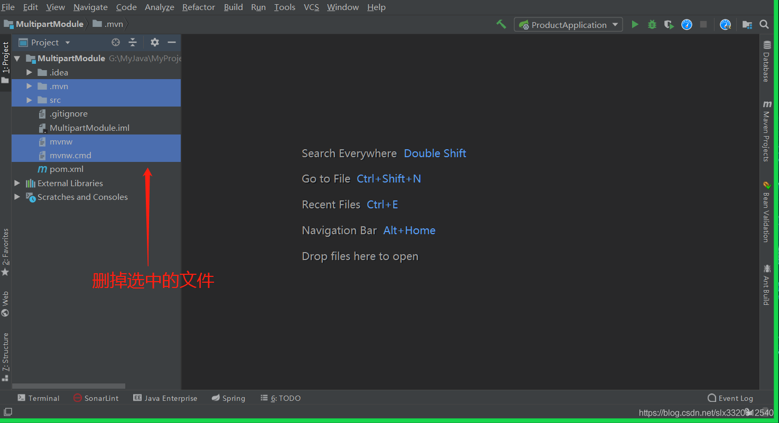Toggle the Ant Build tool window
The image size is (779, 423).
point(766,284)
